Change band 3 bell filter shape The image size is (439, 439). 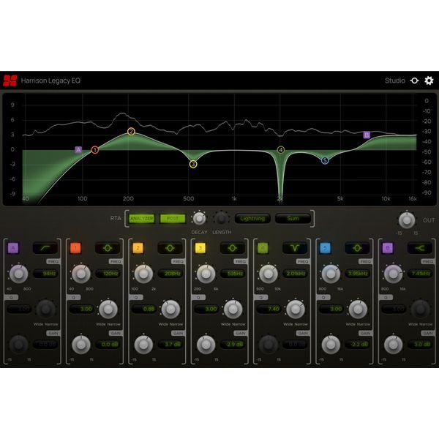(x=233, y=248)
